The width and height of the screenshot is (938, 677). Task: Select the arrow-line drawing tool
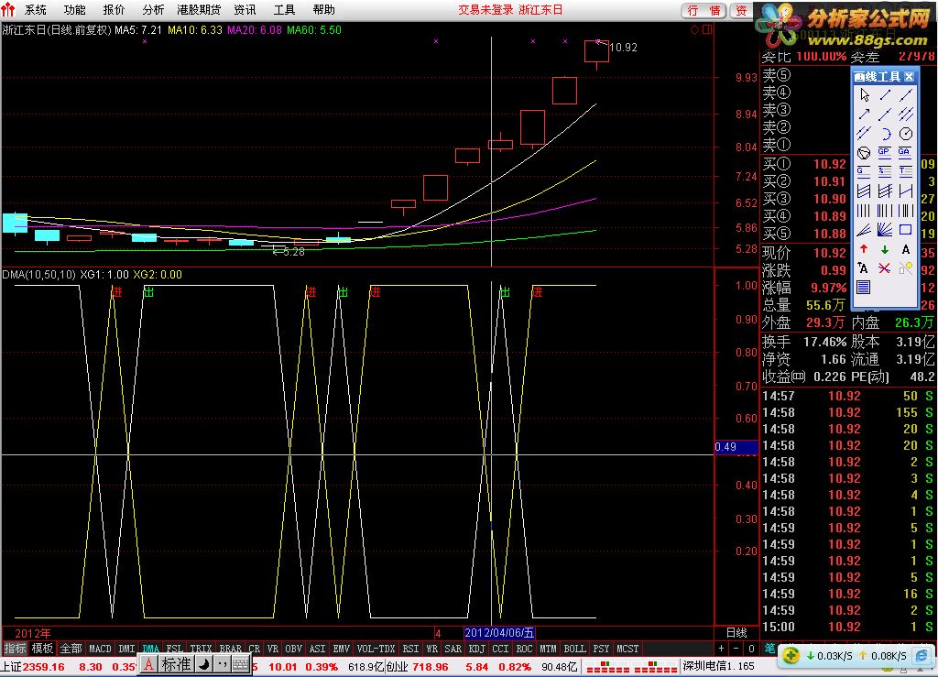[864, 114]
